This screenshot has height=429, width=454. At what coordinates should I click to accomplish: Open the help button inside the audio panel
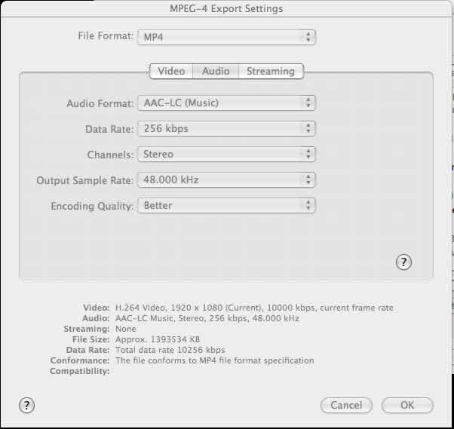403,262
